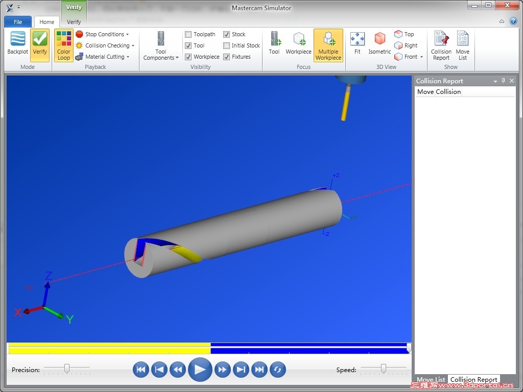Toggle loop playback button
The height and width of the screenshot is (392, 523).
coord(278,370)
